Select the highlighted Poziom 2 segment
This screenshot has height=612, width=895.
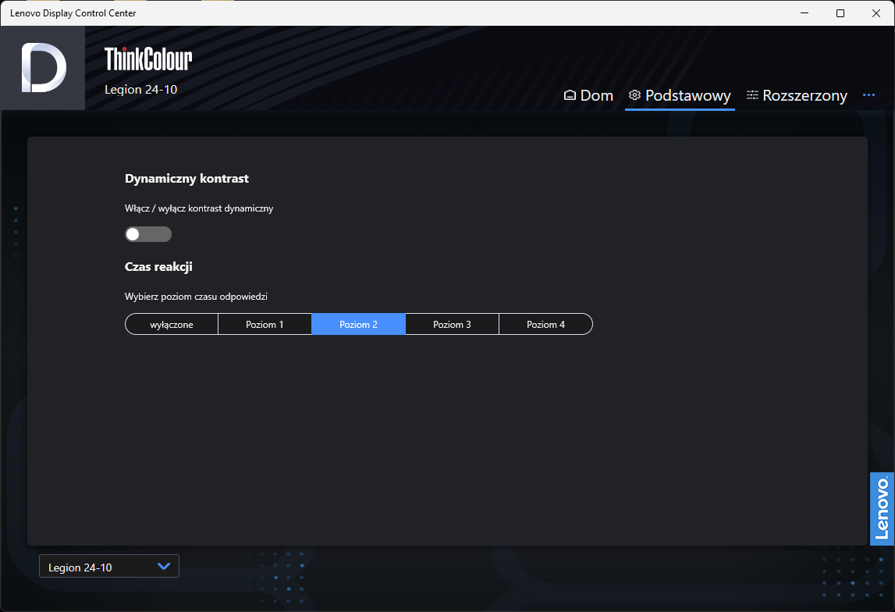point(358,324)
